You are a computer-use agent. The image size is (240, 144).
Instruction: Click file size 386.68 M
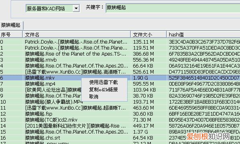point(144,54)
